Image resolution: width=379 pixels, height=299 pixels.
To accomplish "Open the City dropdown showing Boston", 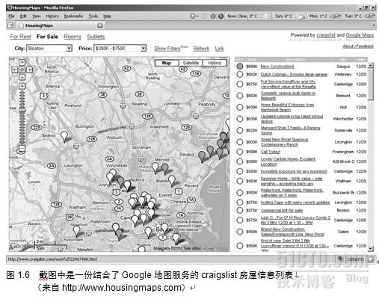I will tap(49, 49).
